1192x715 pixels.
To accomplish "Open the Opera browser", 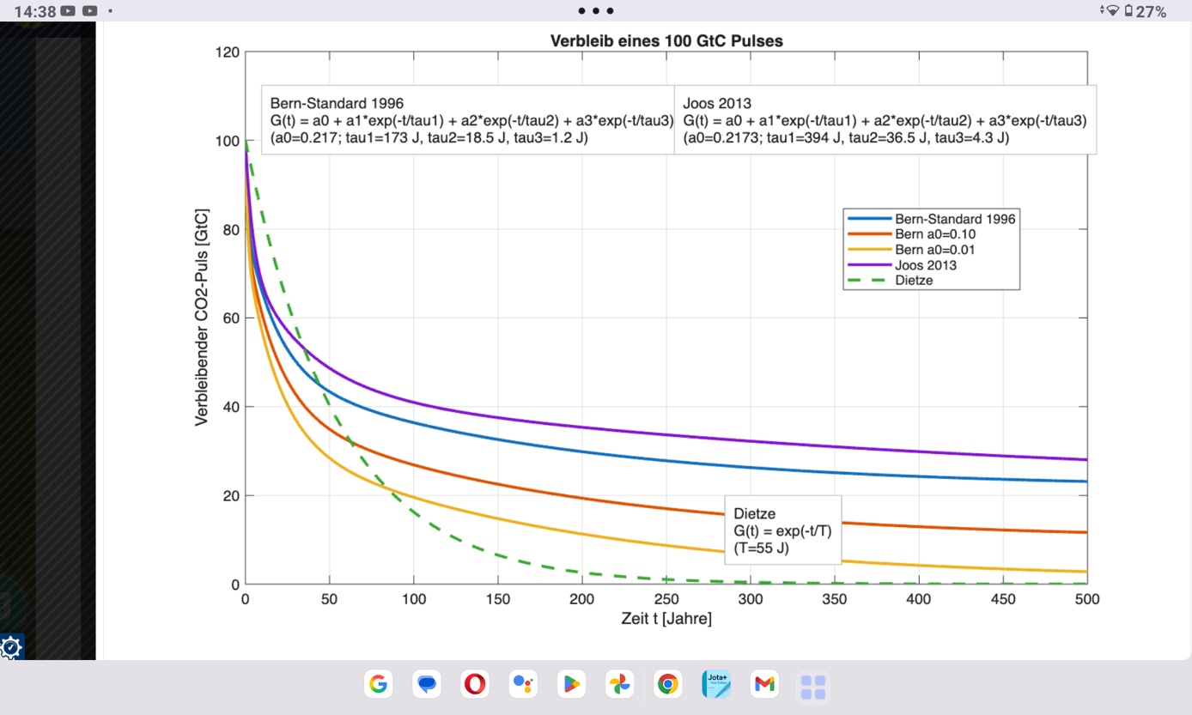I will pos(475,684).
